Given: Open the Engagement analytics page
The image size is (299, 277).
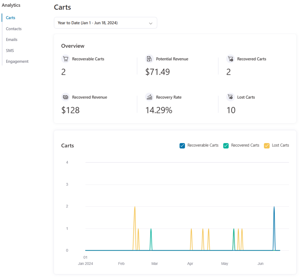Looking at the screenshot, I should click(x=17, y=61).
